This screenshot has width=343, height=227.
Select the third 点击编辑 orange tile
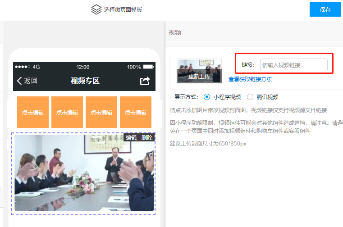101,112
